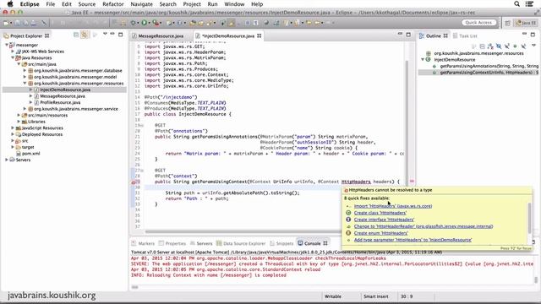Collapse the Java Resources node
The width and height of the screenshot is (541, 304).
click(x=13, y=57)
